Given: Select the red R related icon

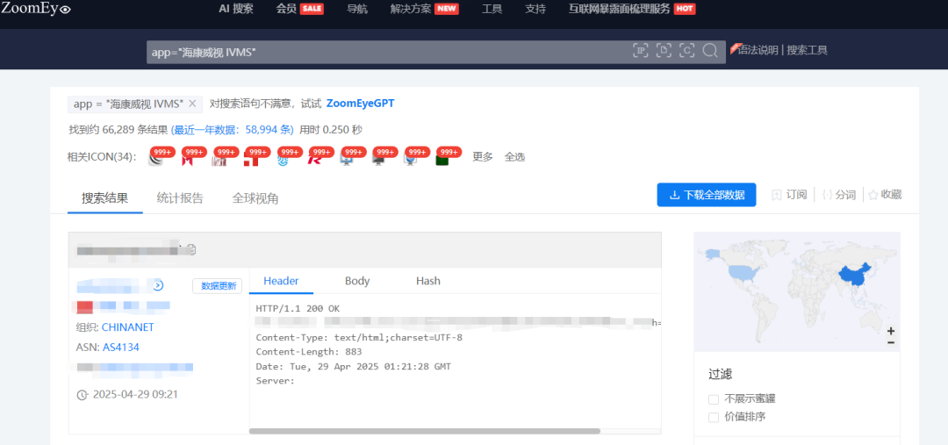Looking at the screenshot, I should point(315,160).
